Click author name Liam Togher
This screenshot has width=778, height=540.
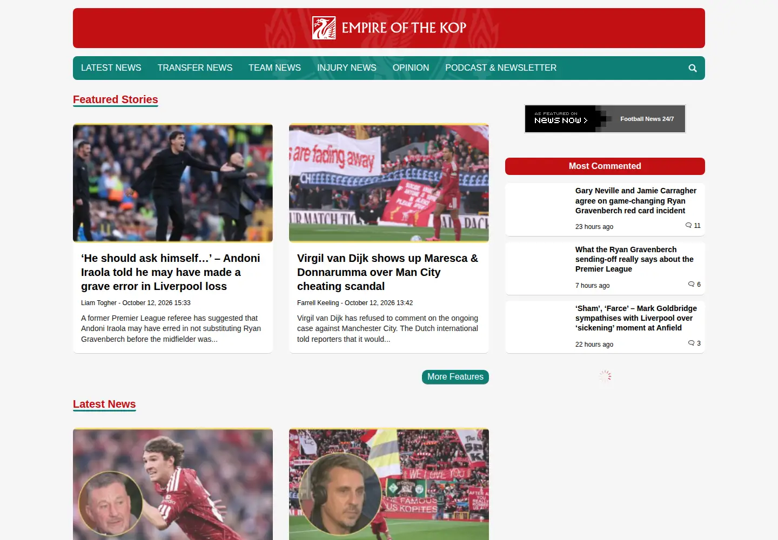click(99, 303)
